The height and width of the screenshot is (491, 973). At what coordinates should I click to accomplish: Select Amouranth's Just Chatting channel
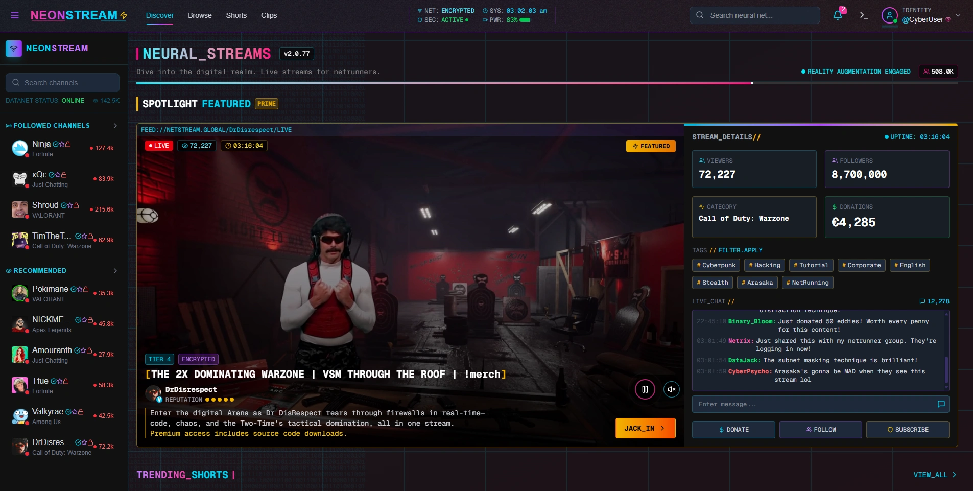pos(63,355)
